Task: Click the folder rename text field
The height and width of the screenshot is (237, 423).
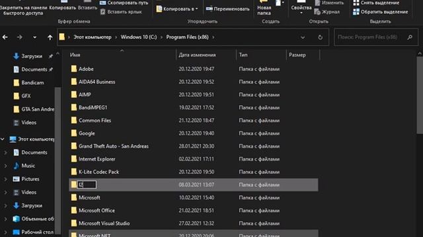Action: (87, 184)
